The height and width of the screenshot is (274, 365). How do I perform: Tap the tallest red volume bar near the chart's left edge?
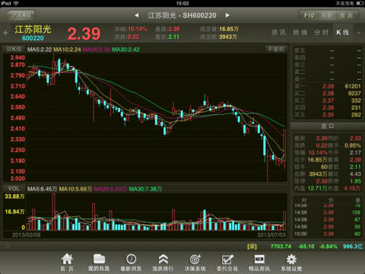point(53,212)
